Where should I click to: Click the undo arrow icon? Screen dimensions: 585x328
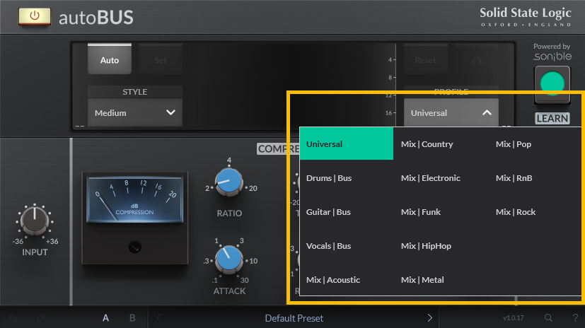13,318
